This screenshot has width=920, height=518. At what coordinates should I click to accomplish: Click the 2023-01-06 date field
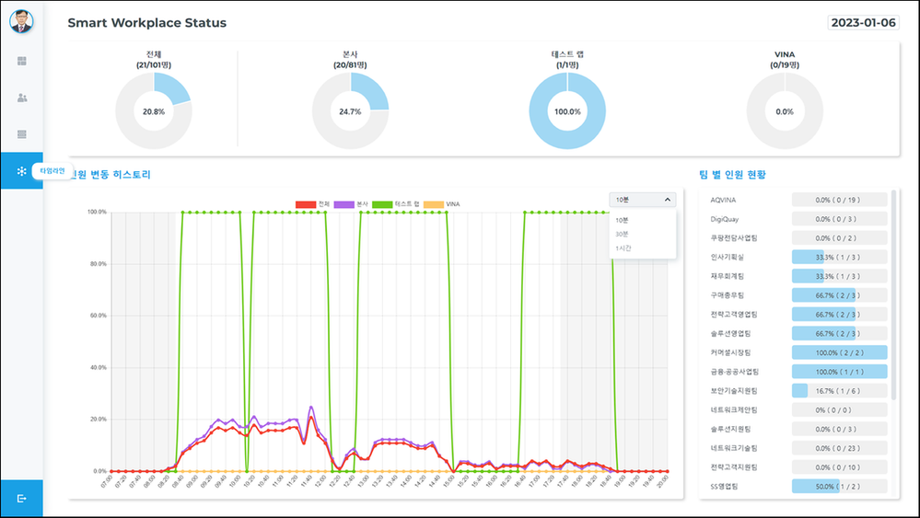pos(862,23)
